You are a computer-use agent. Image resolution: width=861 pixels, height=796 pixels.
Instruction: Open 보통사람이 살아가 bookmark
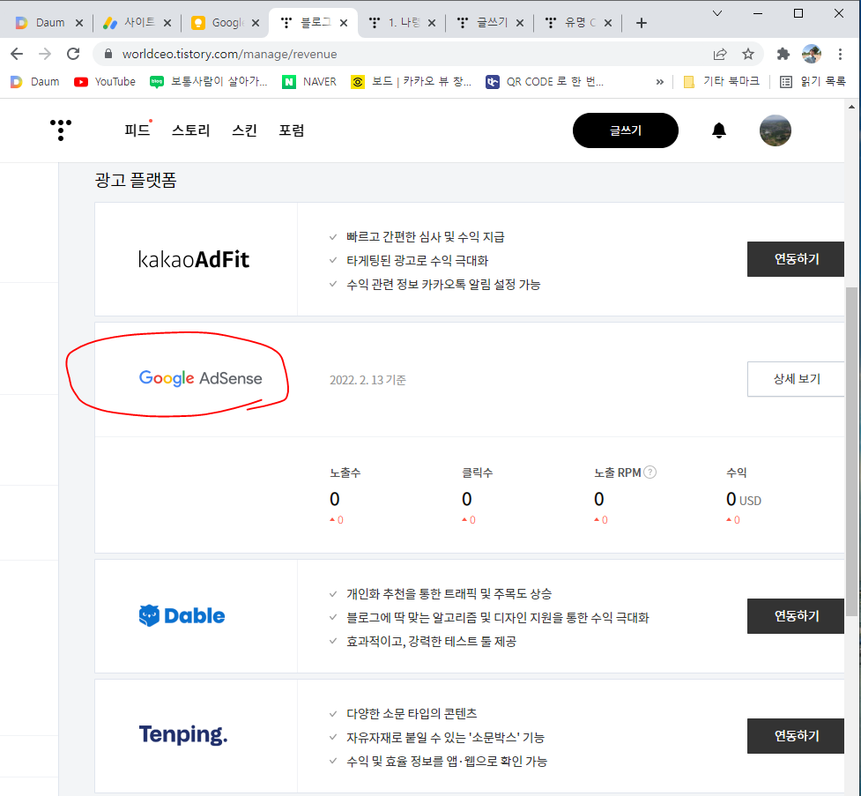[209, 82]
